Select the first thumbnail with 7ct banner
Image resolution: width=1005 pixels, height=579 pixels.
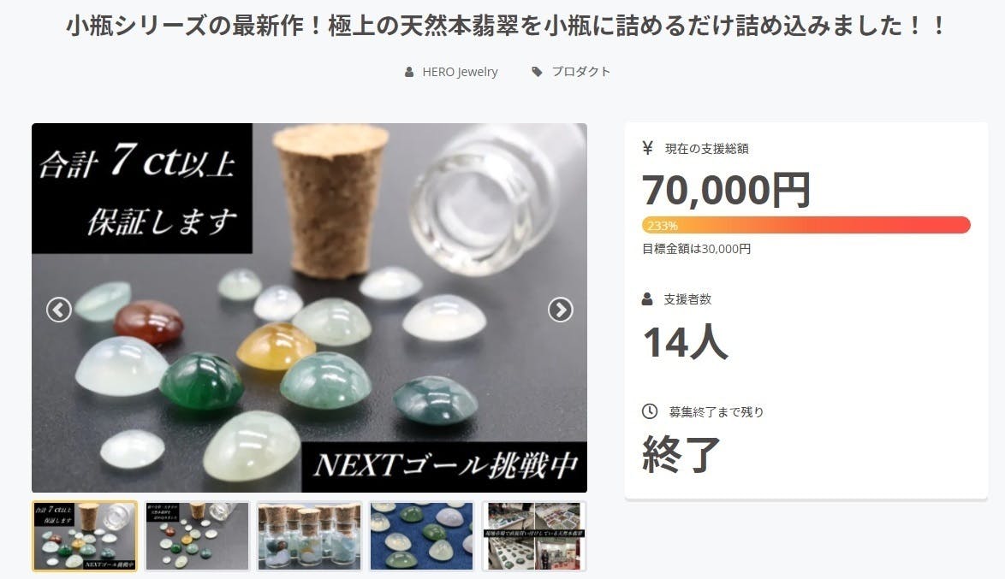pos(85,536)
